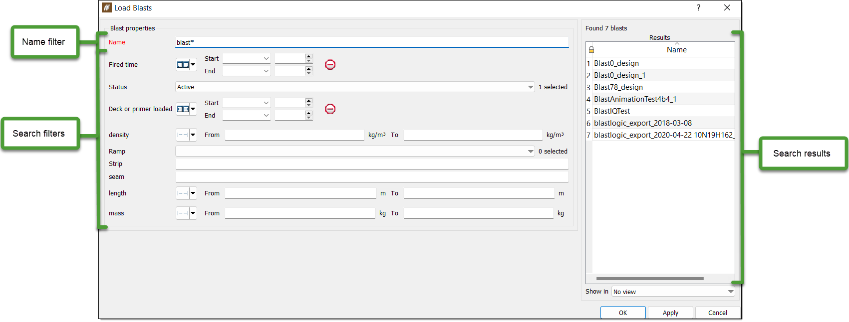Viewport: 849px width, 322px height.
Task: Open Fired time calendar mode picker
Action: pos(186,65)
